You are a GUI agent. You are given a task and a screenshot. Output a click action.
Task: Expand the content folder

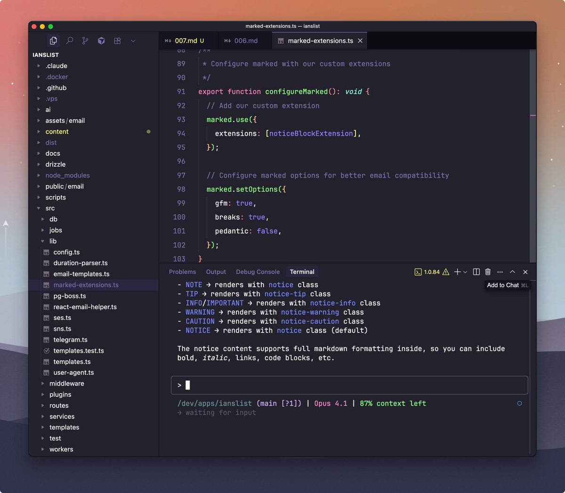(93, 132)
